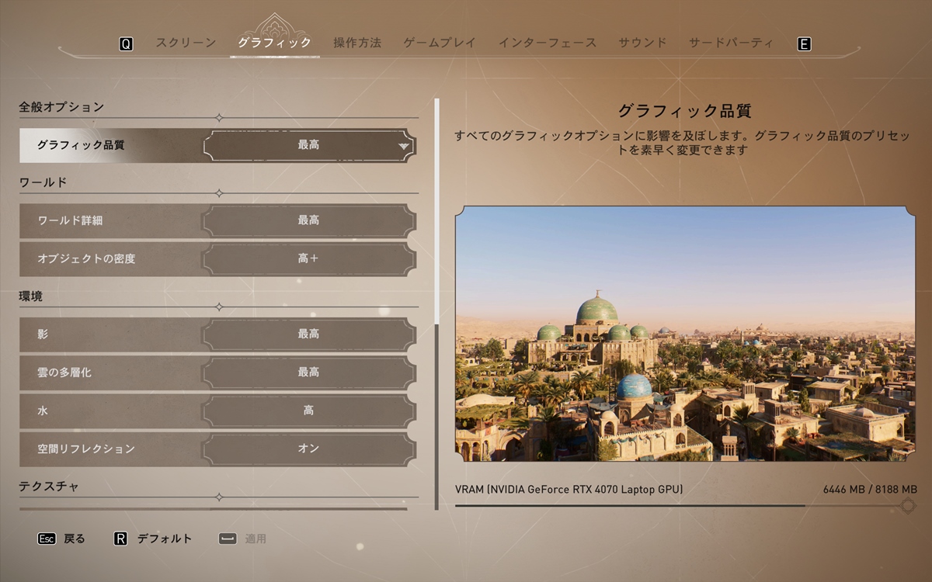This screenshot has height=582, width=932.
Task: Open the サウンド tab
Action: pyautogui.click(x=642, y=43)
